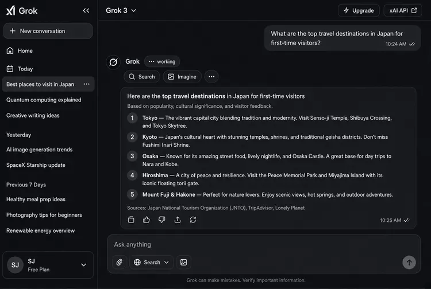Start a New conversation

48,31
